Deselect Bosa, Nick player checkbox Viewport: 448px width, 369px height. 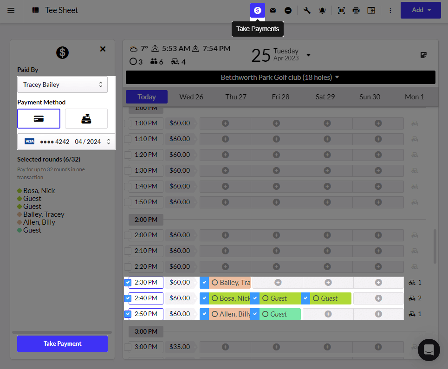(204, 298)
